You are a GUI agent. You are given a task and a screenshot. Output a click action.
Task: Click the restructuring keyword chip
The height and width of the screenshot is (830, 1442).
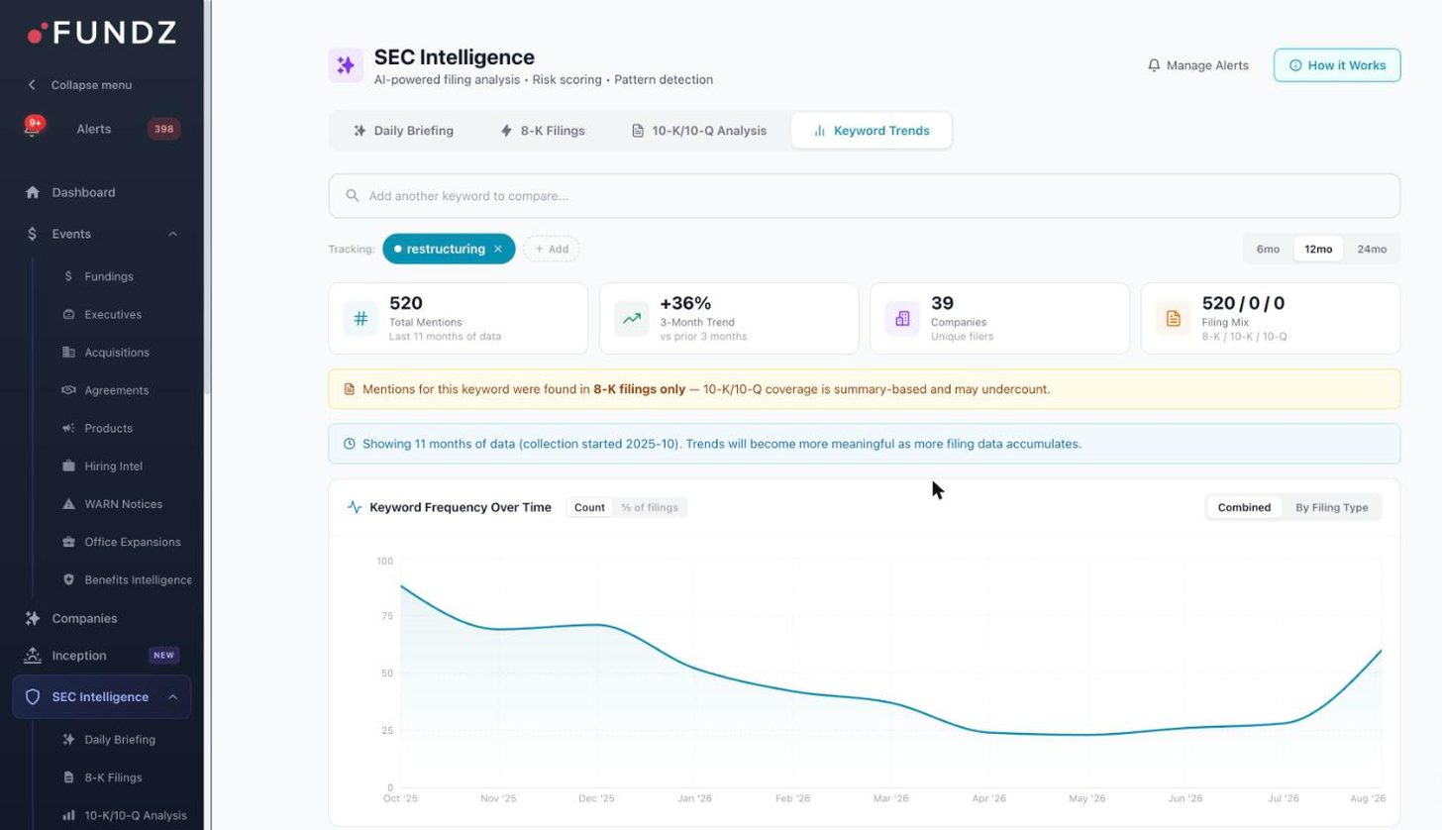[449, 250]
